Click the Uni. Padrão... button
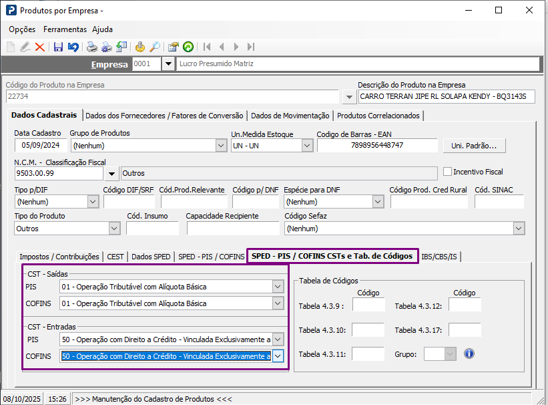Screen dimensions: 548x405 (473, 146)
